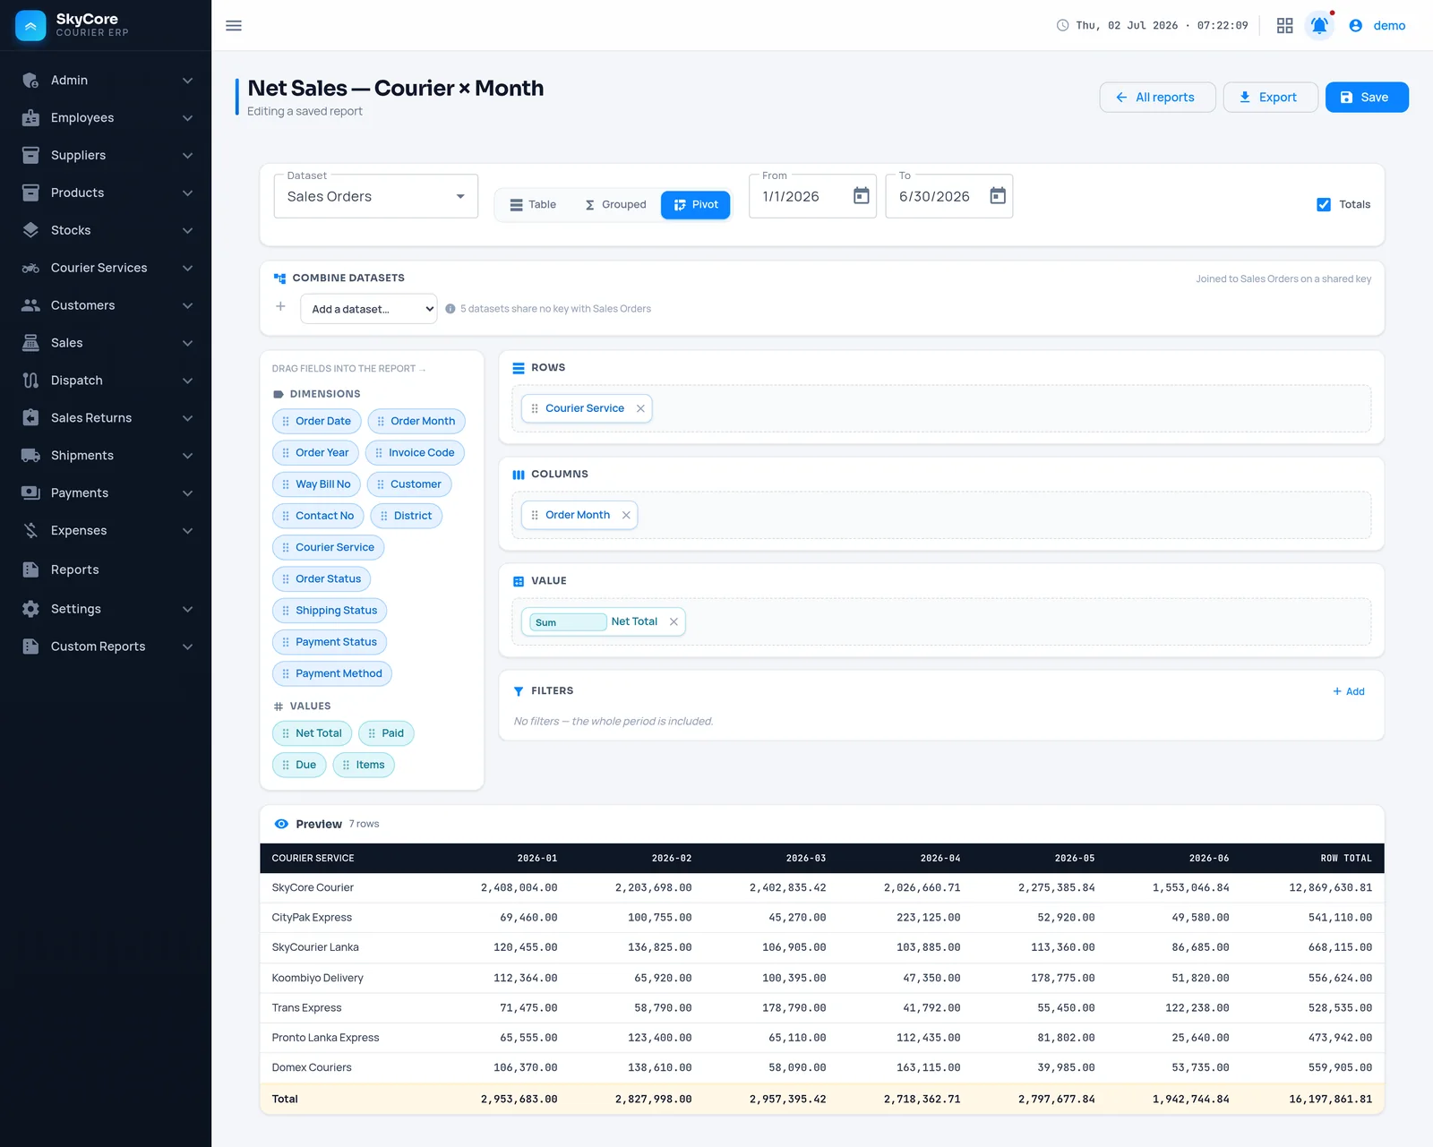
Task: Click the CityPak Express row label
Action: [x=312, y=918]
